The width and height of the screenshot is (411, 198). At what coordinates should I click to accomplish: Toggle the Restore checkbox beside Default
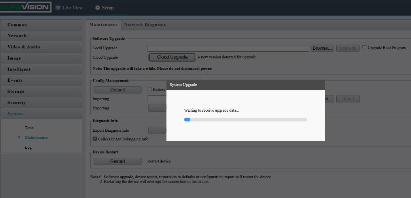click(x=150, y=89)
